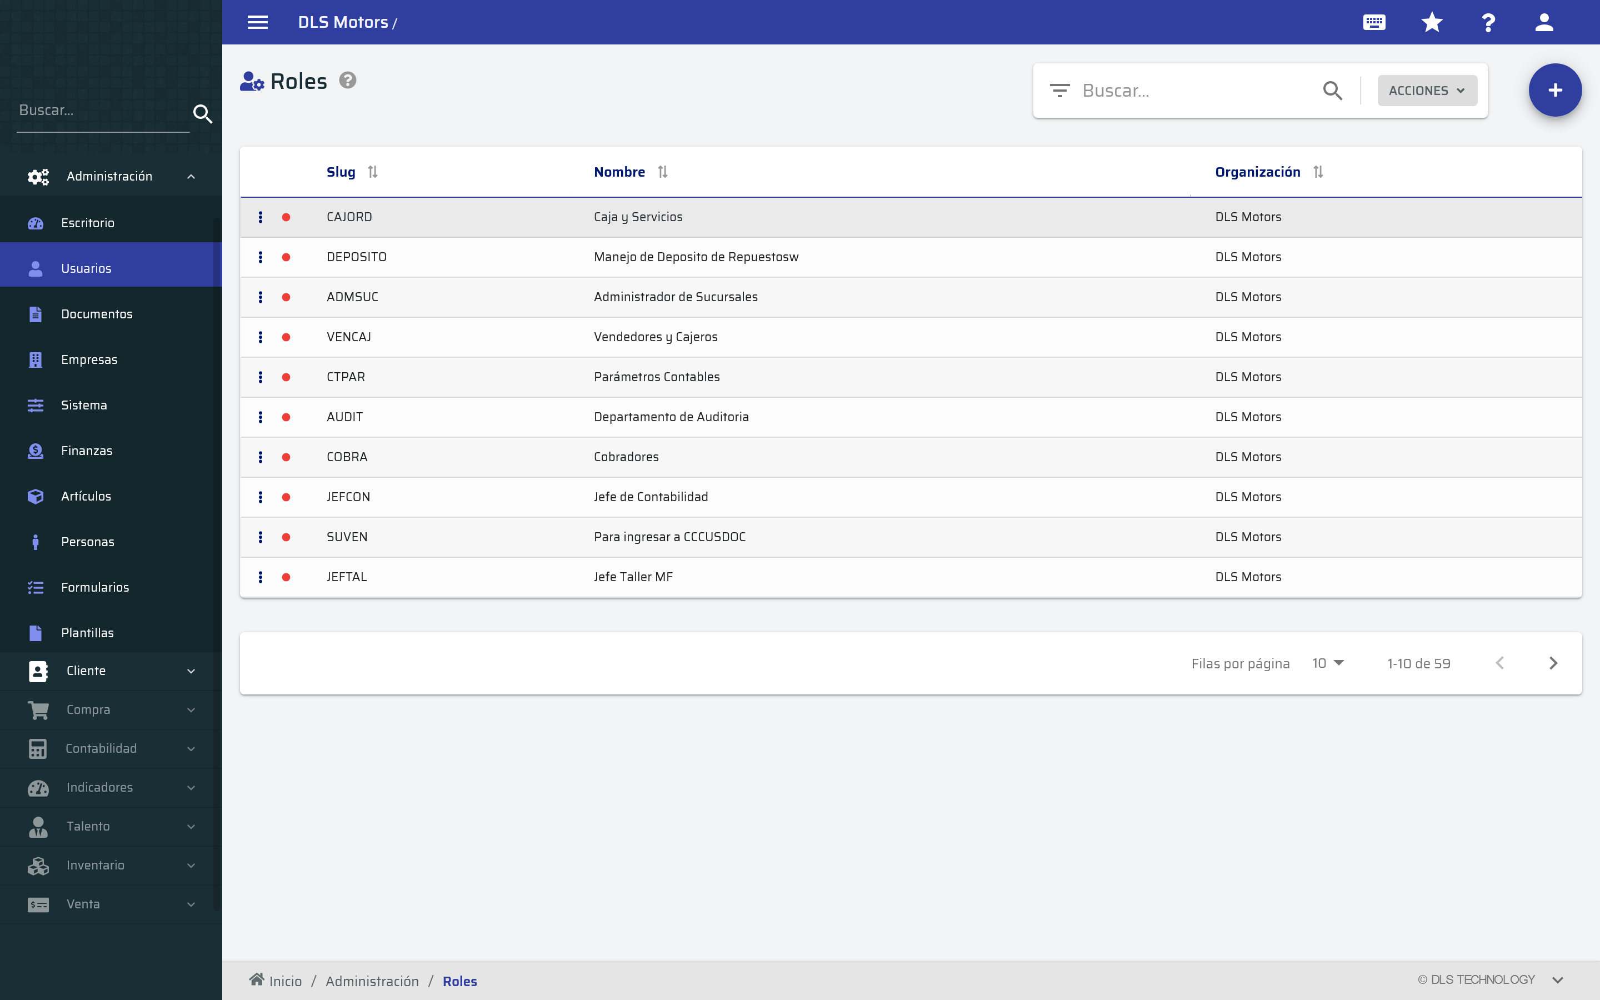
Task: Click the help icon beside Roles title
Action: pos(348,81)
